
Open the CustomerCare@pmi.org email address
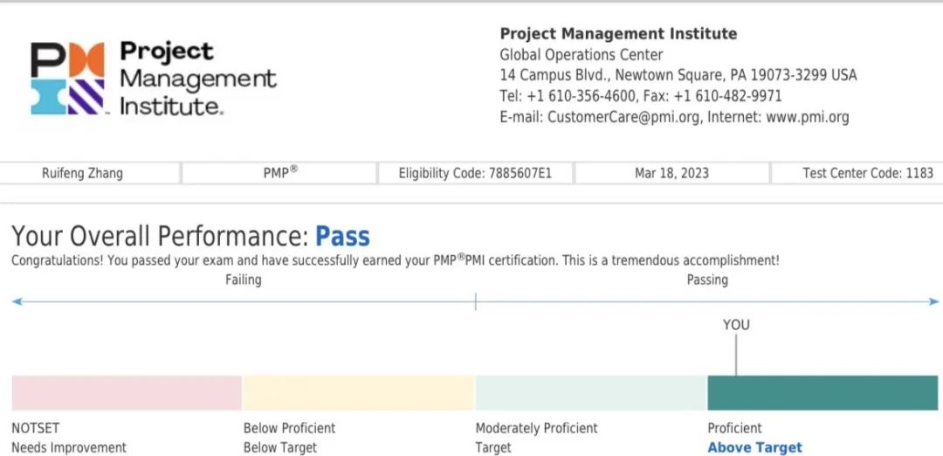tap(623, 117)
